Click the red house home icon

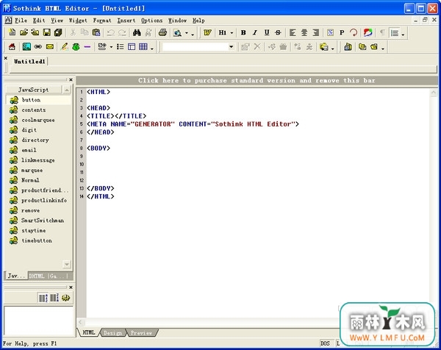12,47
